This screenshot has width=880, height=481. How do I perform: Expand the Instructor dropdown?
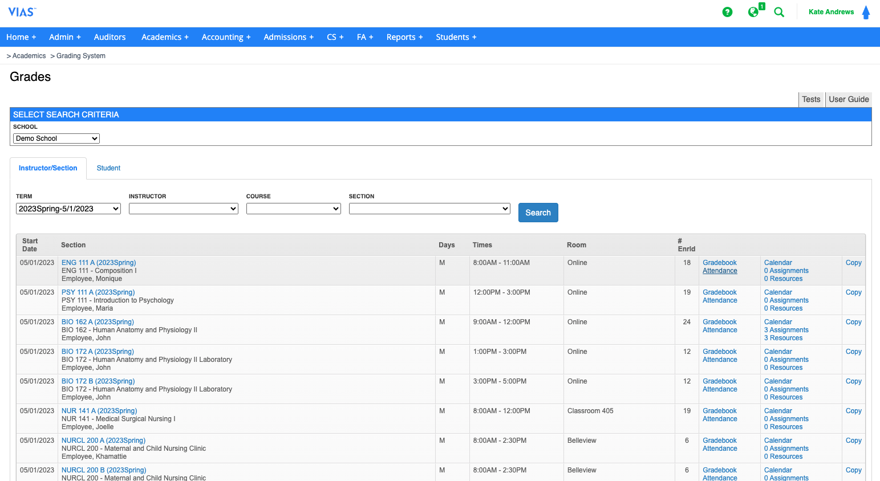tap(183, 209)
